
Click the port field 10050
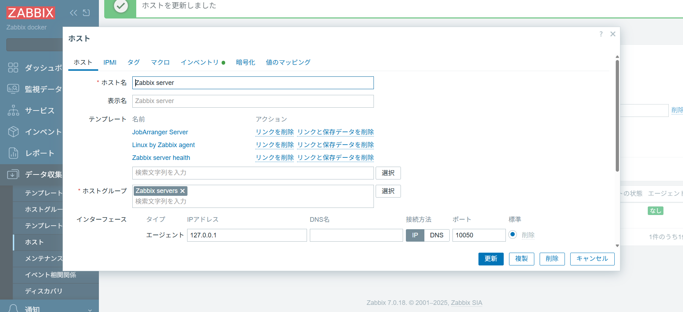tap(479, 235)
